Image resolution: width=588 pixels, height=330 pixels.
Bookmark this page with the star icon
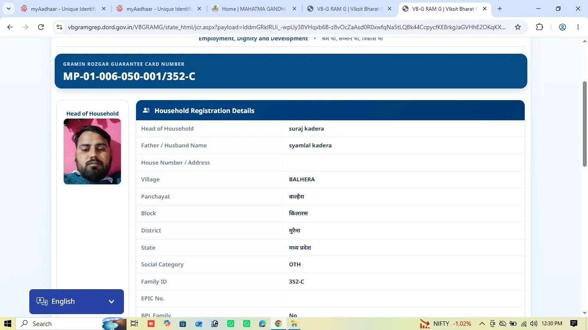518,27
